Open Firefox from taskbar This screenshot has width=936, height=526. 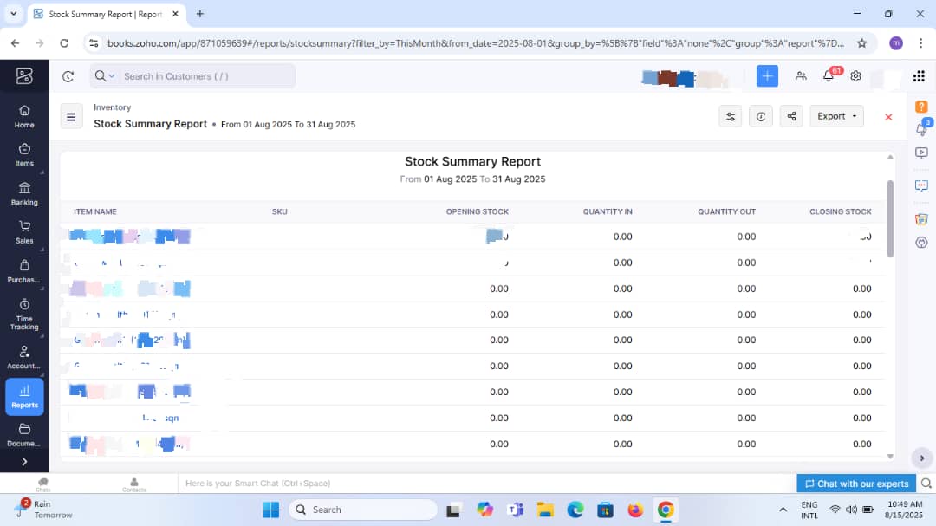pos(635,510)
